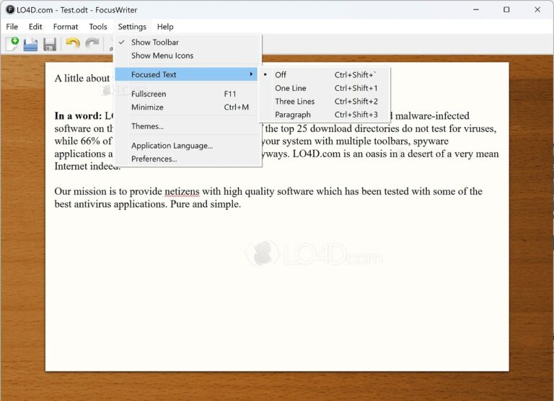Screen dimensions: 554x401
Task: Click the FocusWriter app icon in title bar
Action: 10,10
